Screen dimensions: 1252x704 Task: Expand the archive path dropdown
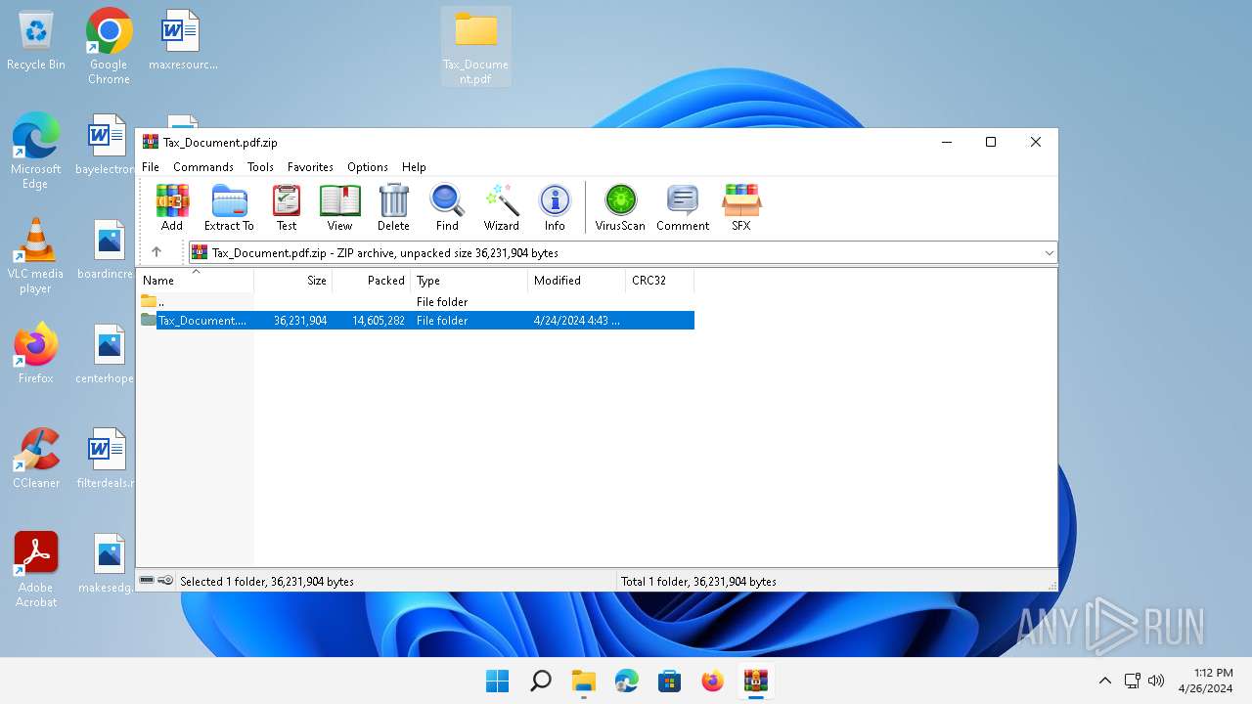point(1049,252)
